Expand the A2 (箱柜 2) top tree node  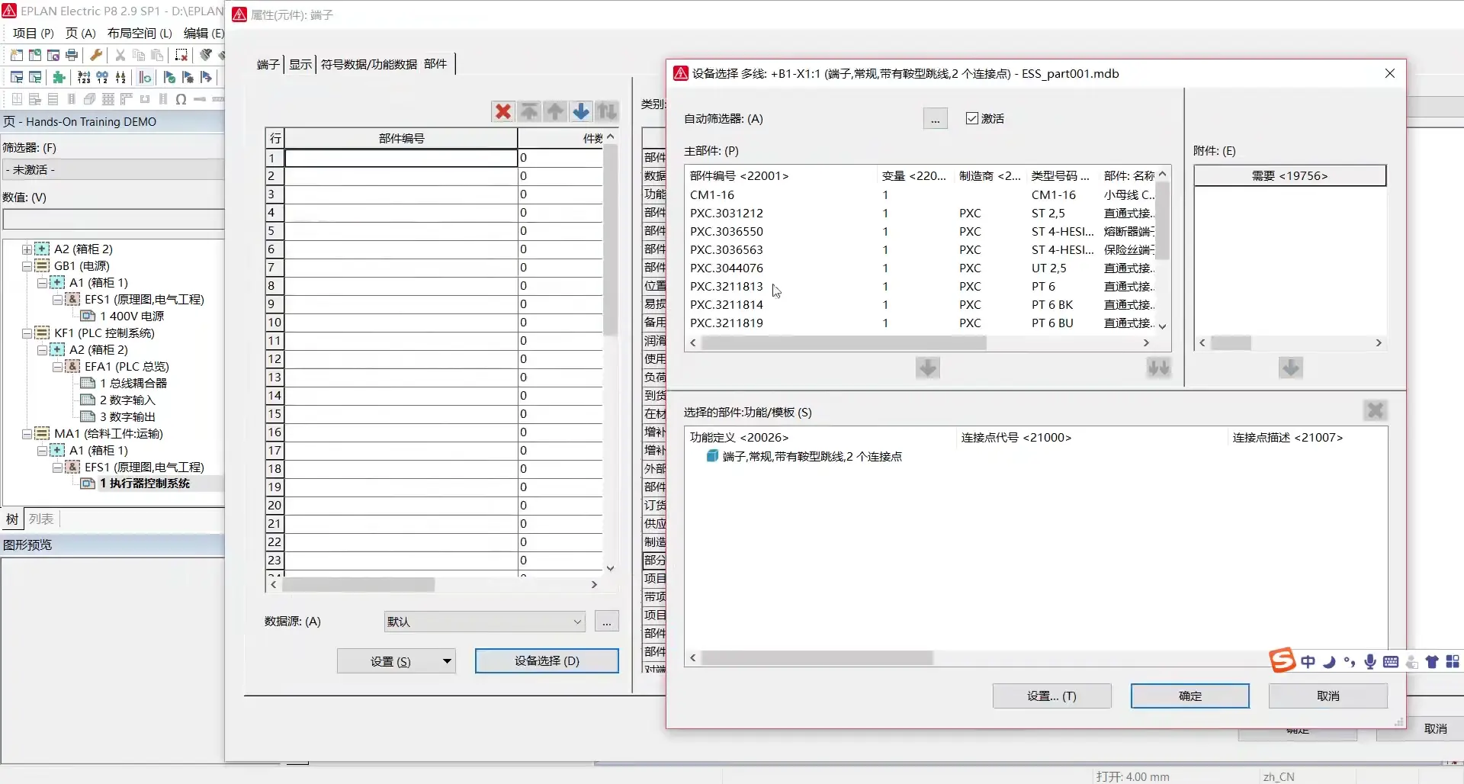pos(27,249)
